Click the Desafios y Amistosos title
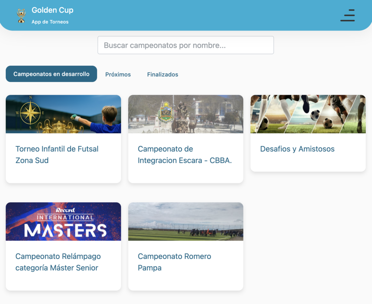 (x=298, y=149)
